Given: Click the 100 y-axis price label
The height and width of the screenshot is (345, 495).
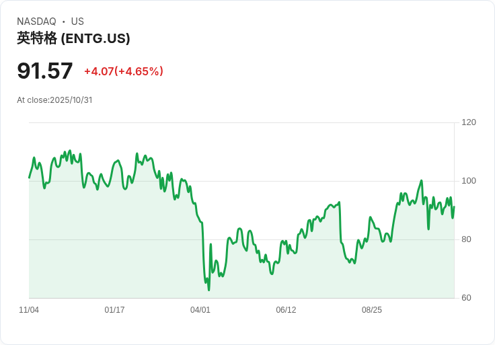Looking at the screenshot, I should [469, 181].
